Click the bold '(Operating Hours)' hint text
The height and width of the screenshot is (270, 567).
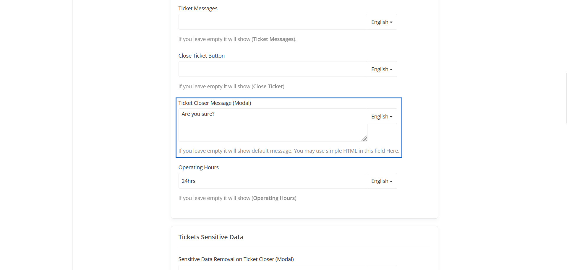click(274, 198)
